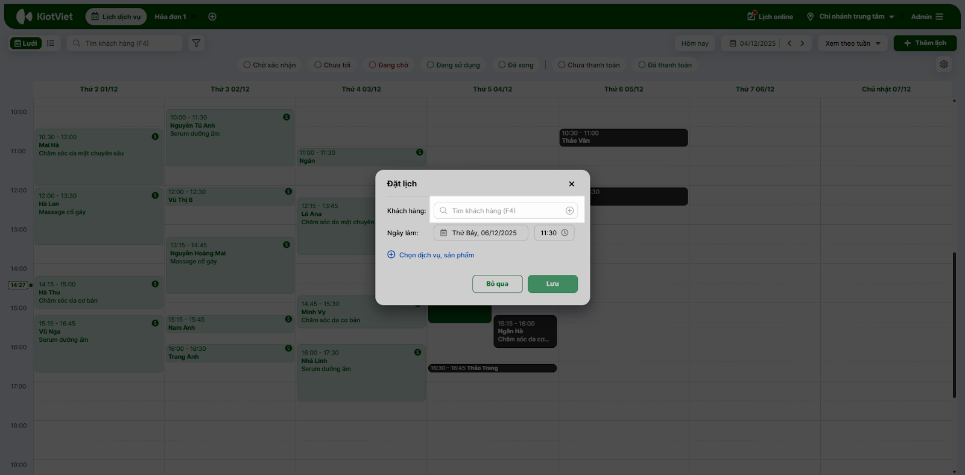Click Chủ nhật 07/12 column header
Image resolution: width=965 pixels, height=475 pixels.
886,89
